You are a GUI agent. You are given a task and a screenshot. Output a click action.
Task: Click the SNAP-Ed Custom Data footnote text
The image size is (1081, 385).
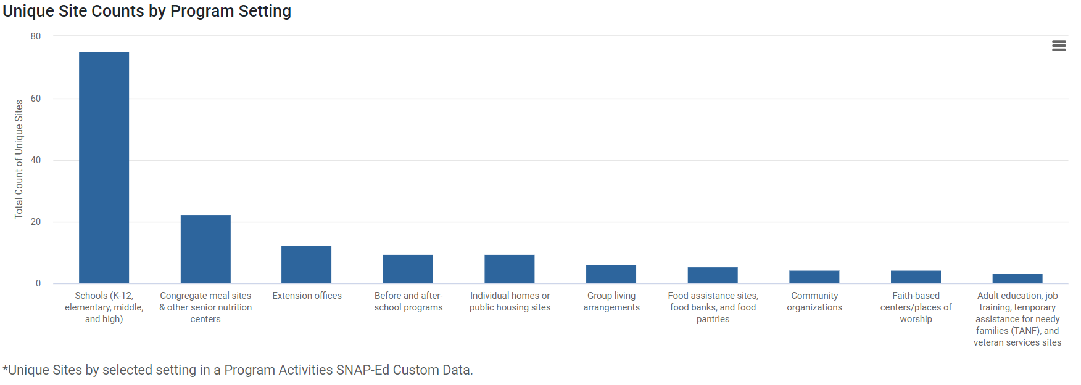click(x=238, y=370)
